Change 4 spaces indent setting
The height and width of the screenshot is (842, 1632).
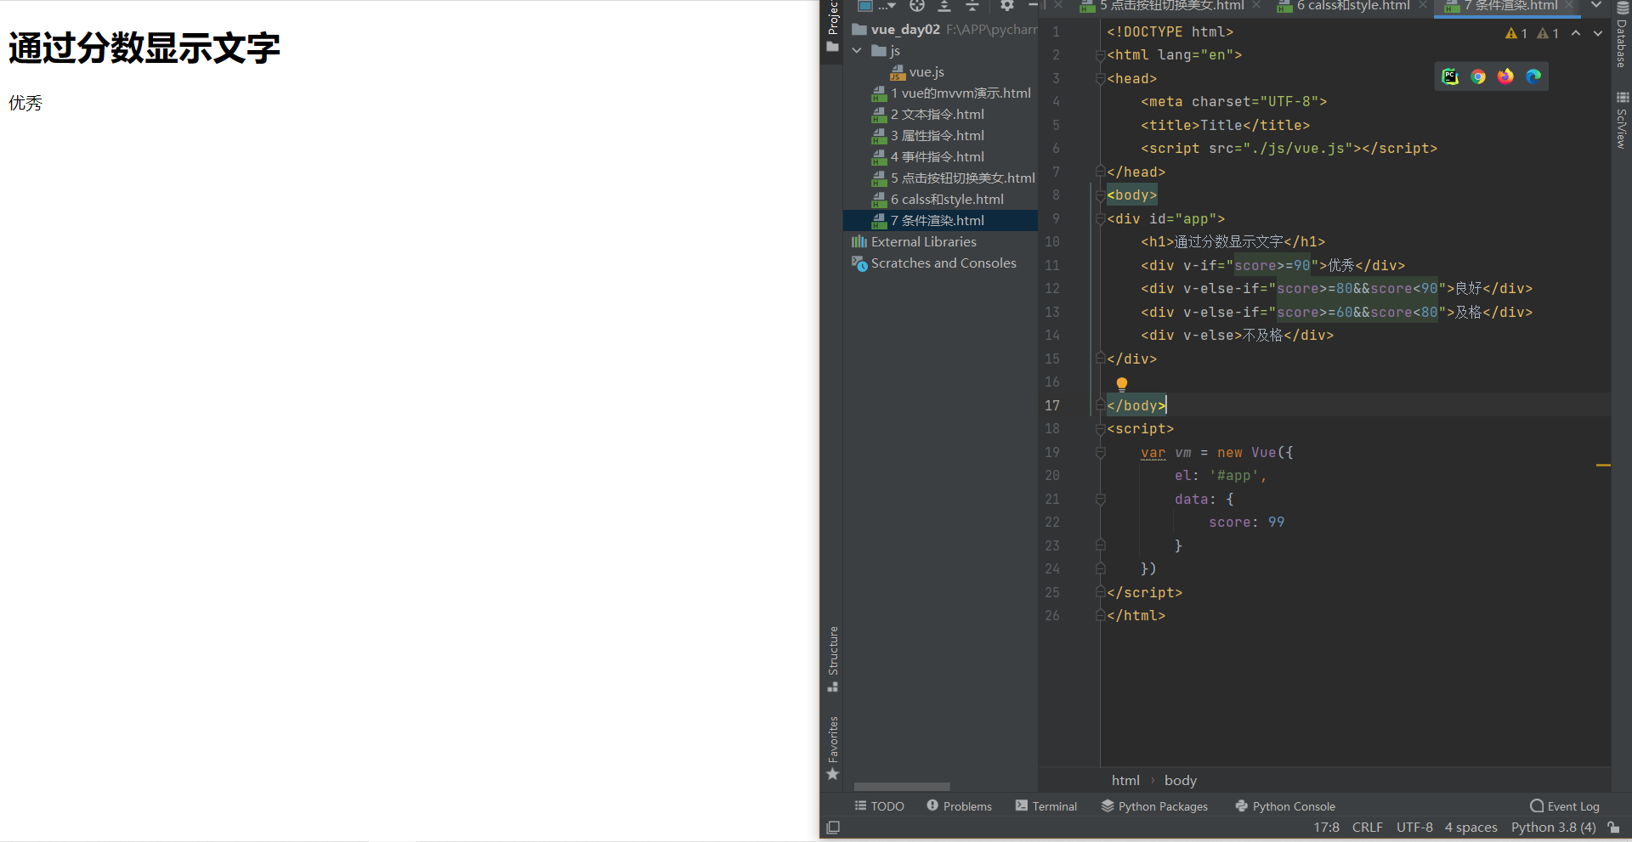point(1470,828)
